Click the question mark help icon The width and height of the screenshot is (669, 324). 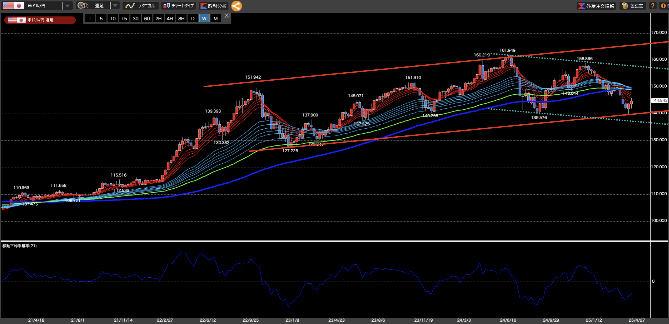[x=653, y=6]
